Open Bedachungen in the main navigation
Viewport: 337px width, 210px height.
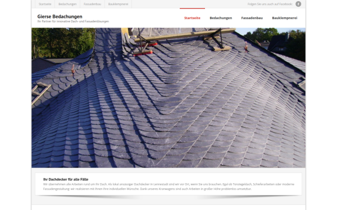pyautogui.click(x=221, y=18)
